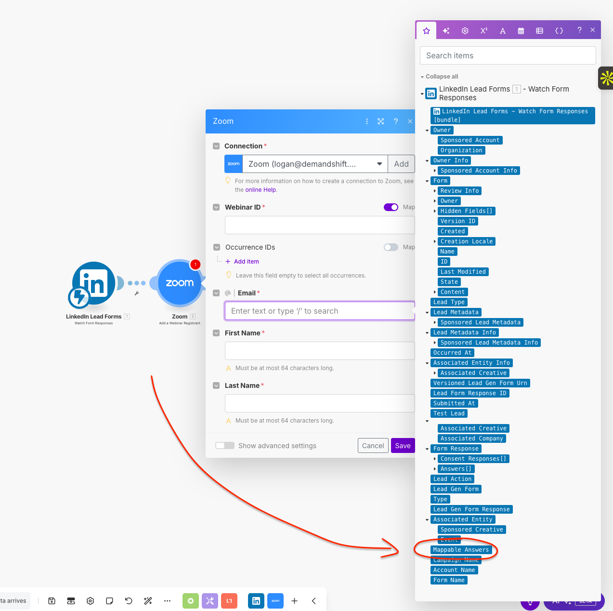Select the Lead Form Response ID pill
The height and width of the screenshot is (611, 613).
click(470, 393)
